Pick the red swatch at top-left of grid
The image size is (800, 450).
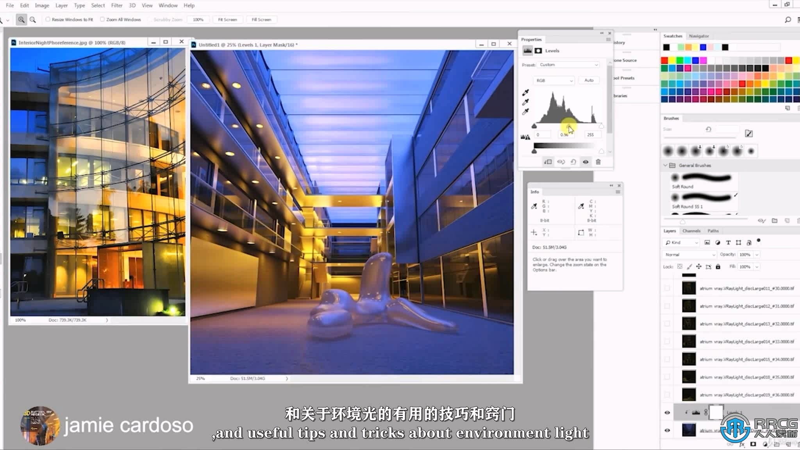point(664,60)
